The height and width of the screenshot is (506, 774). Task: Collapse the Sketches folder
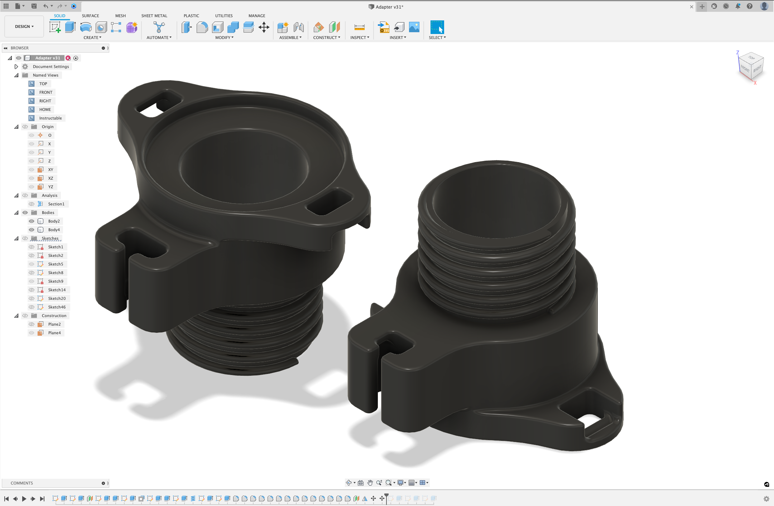tap(16, 238)
